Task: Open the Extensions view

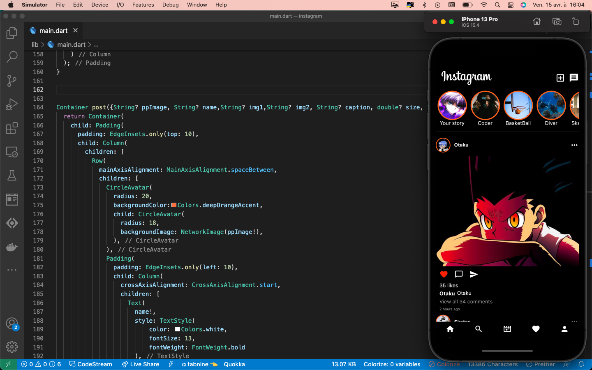Action: pyautogui.click(x=12, y=128)
